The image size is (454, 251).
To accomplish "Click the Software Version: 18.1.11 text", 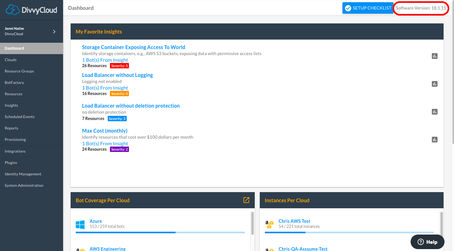I will click(421, 8).
